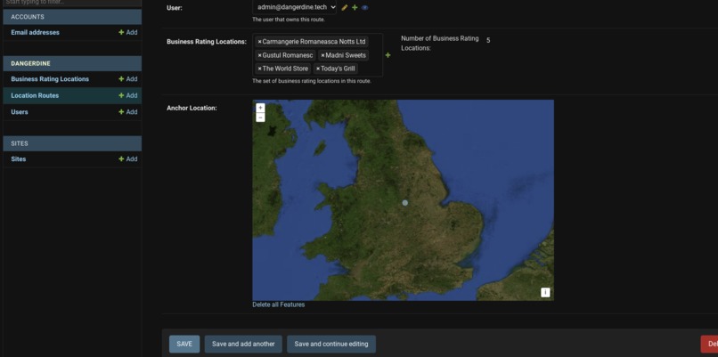
Task: Click the SAVE button
Action: click(184, 345)
